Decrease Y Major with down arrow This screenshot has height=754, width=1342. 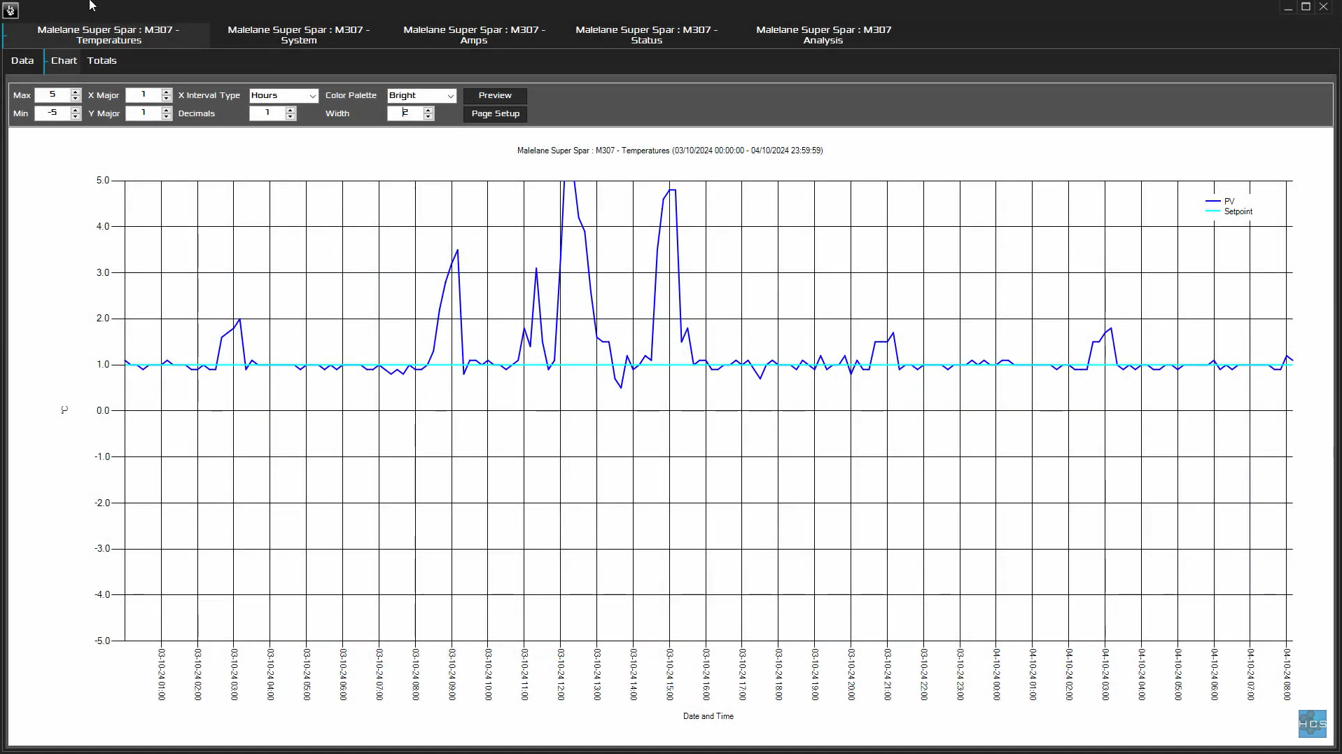point(167,117)
